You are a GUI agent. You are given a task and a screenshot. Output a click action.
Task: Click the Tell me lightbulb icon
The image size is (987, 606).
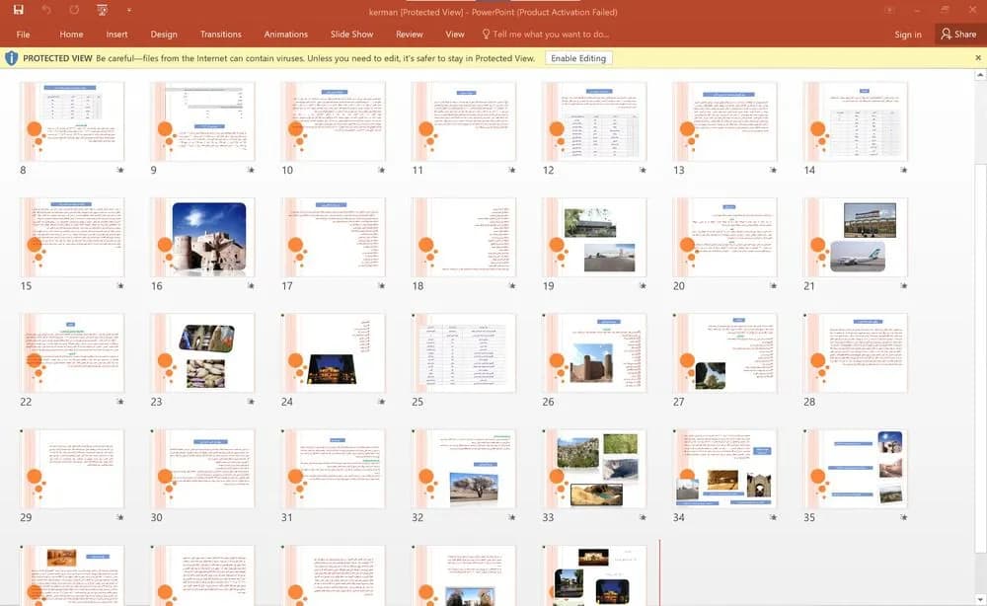tap(486, 34)
